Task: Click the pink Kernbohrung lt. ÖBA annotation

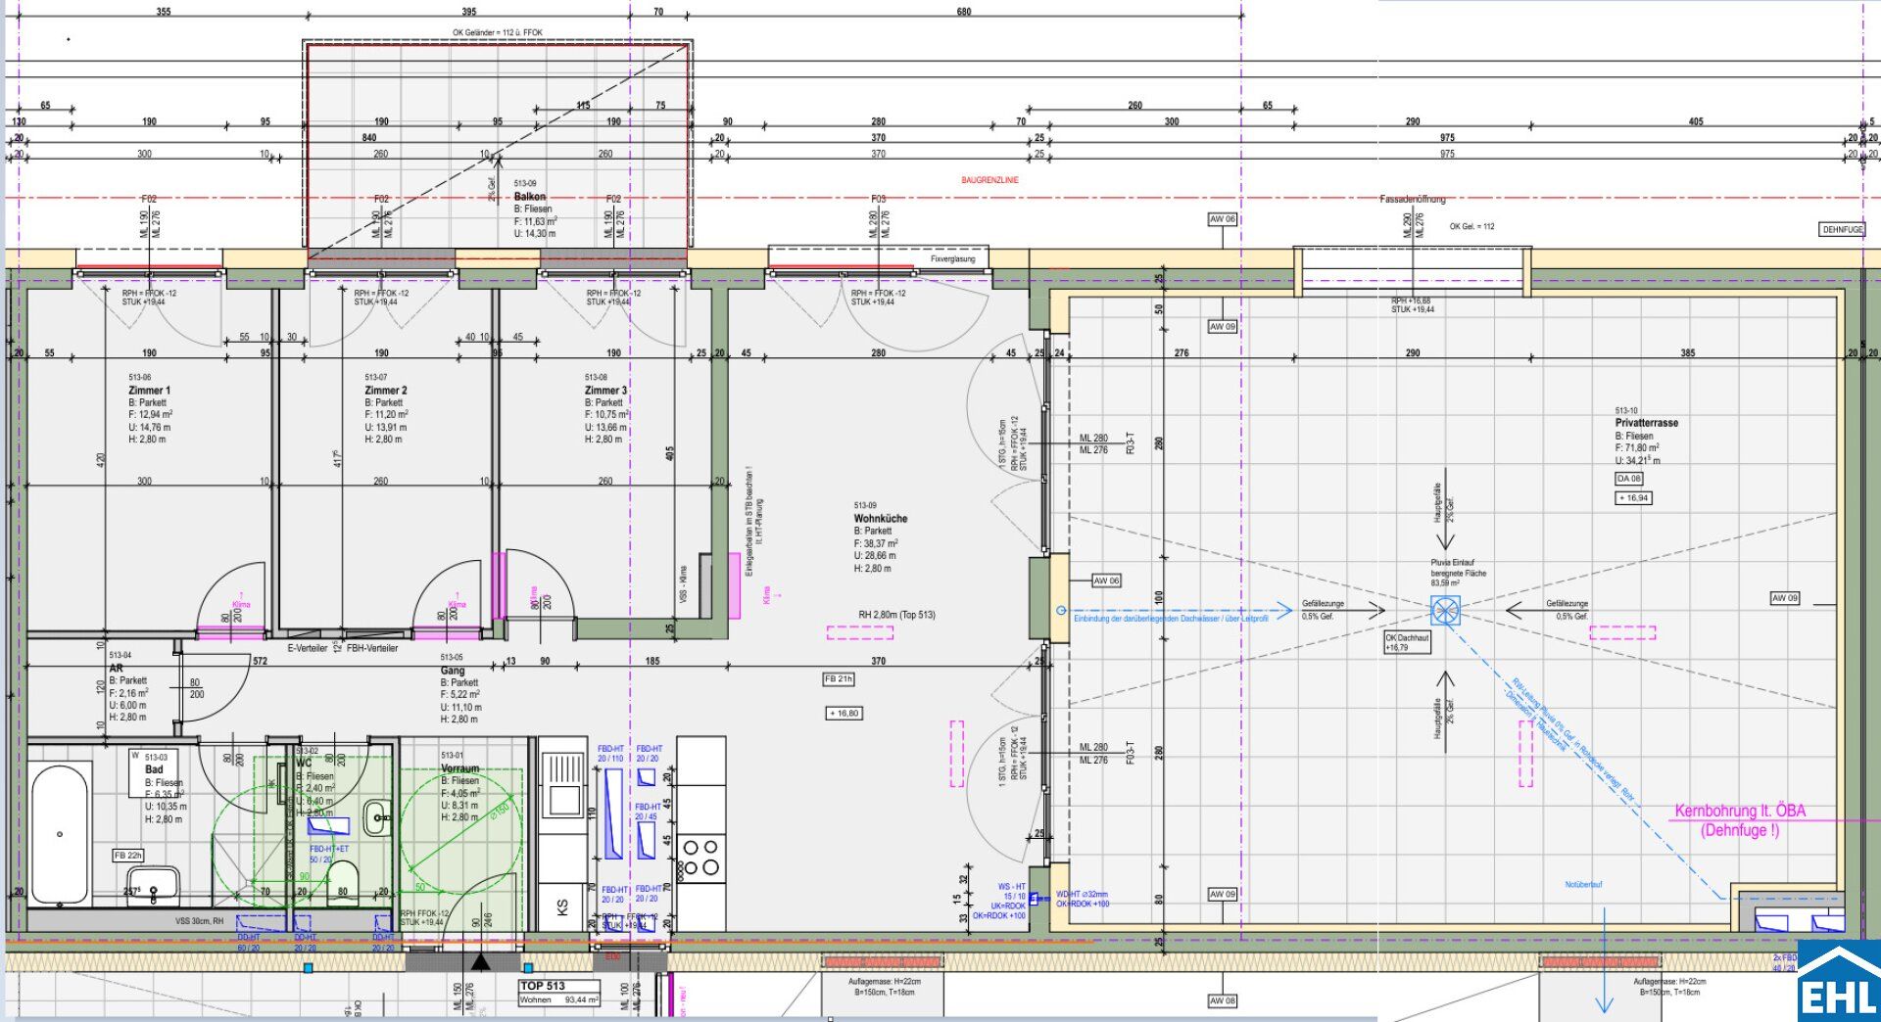Action: click(x=1739, y=820)
